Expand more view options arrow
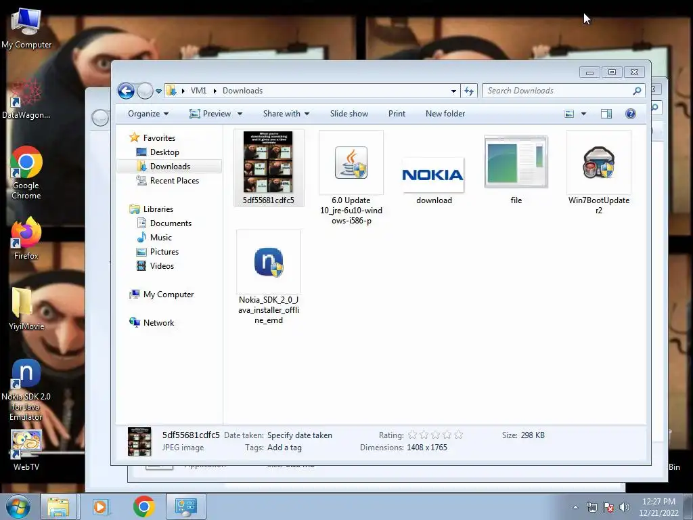Image resolution: width=693 pixels, height=520 pixels. pyautogui.click(x=583, y=114)
